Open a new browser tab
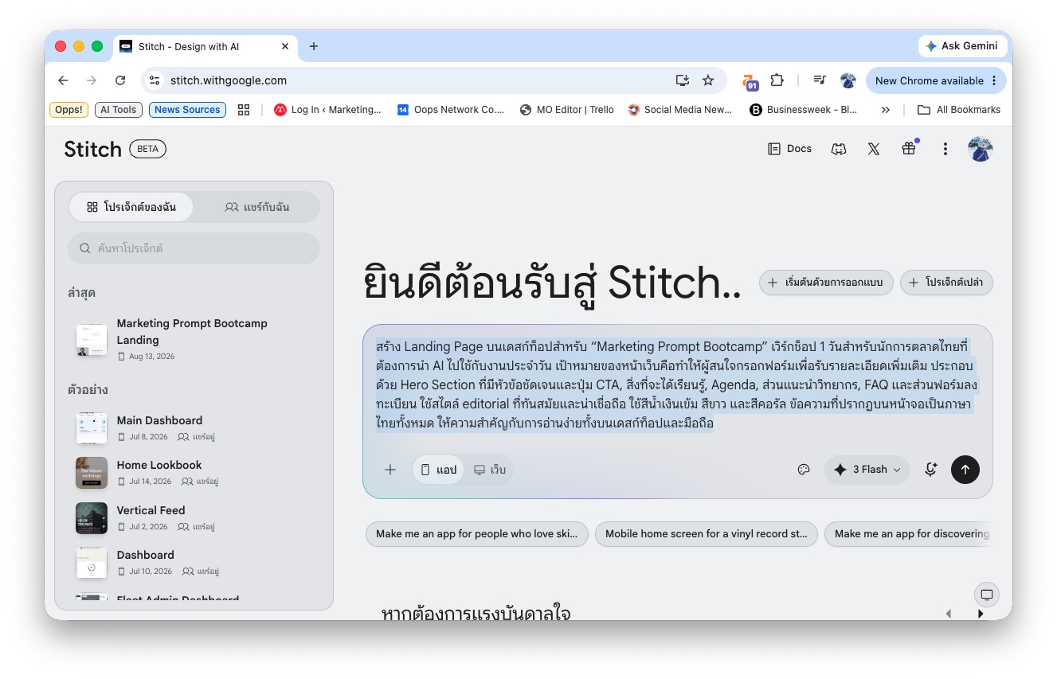The image size is (1057, 679). click(x=314, y=46)
